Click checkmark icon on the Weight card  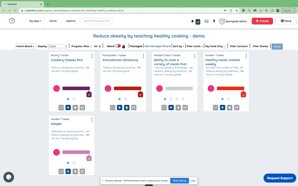(x=82, y=172)
